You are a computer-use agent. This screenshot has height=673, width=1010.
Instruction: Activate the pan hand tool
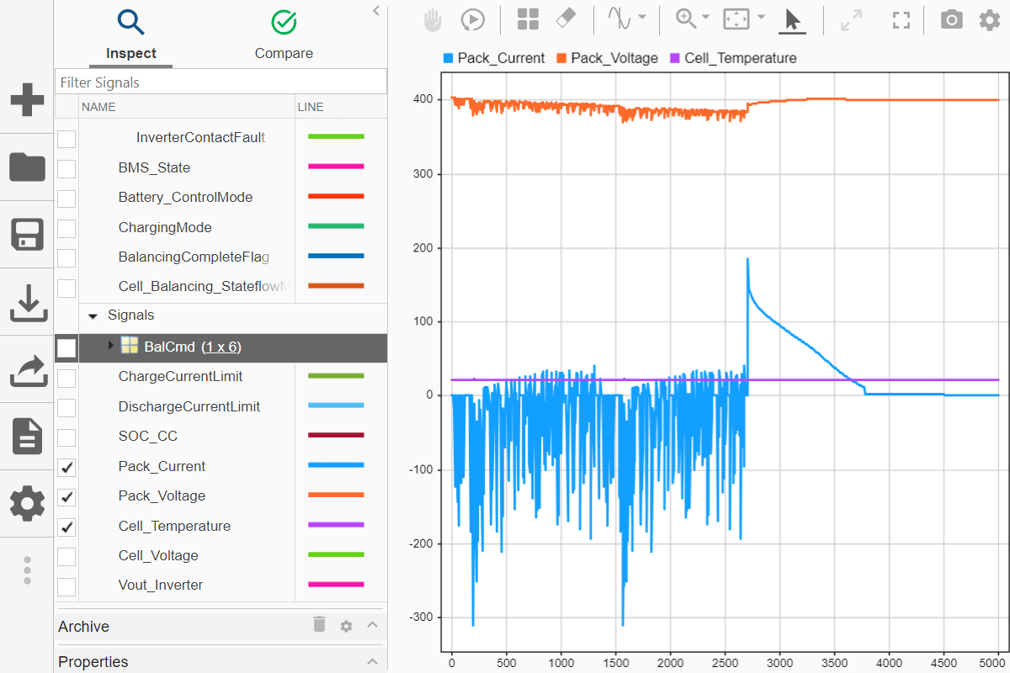coord(433,19)
